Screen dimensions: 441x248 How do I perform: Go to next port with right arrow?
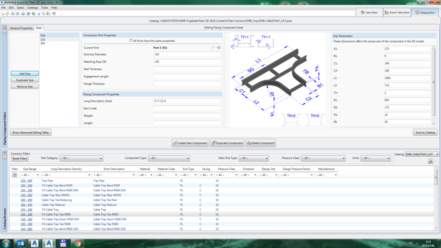coord(219,47)
